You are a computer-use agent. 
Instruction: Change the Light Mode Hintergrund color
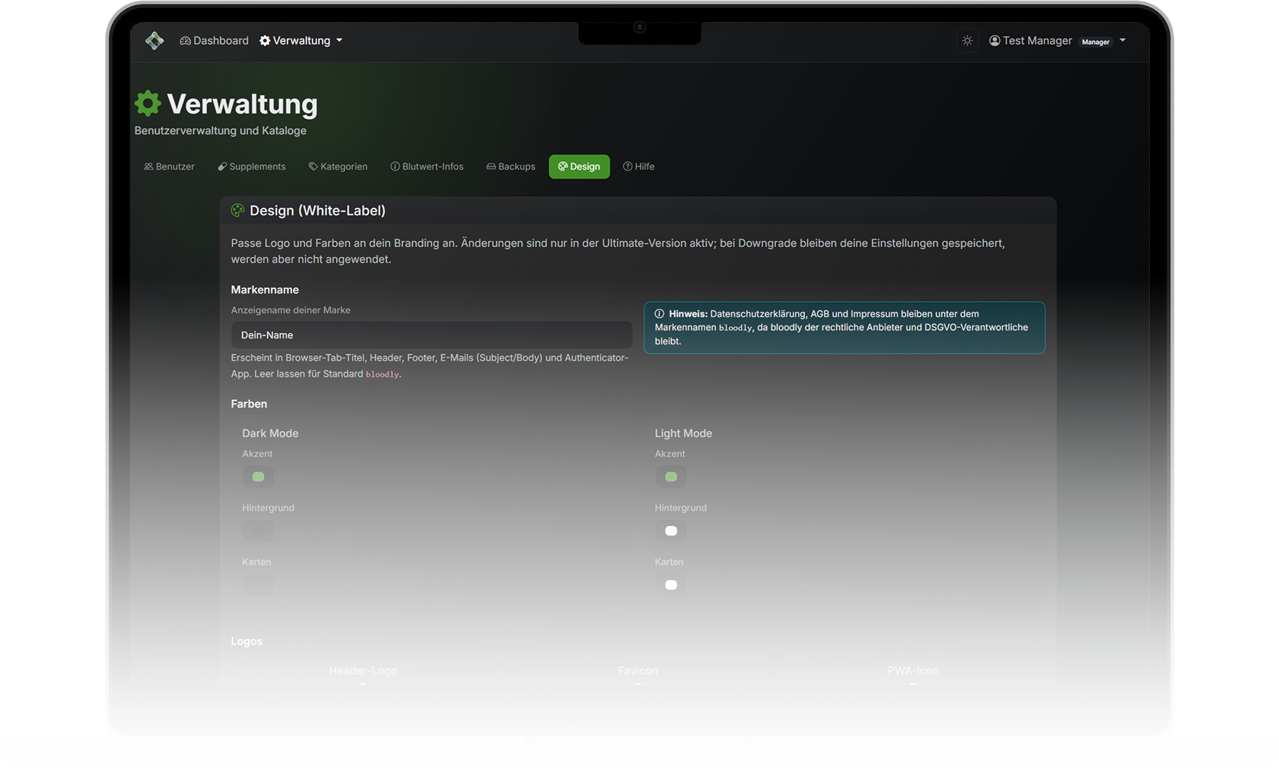670,531
